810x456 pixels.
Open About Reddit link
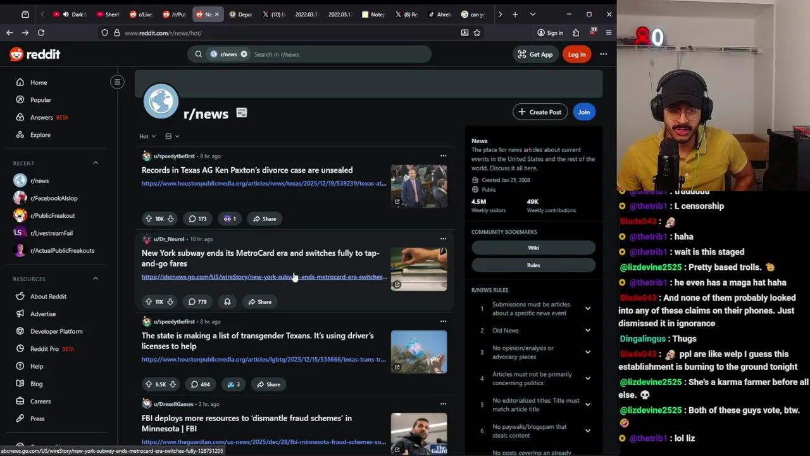48,296
